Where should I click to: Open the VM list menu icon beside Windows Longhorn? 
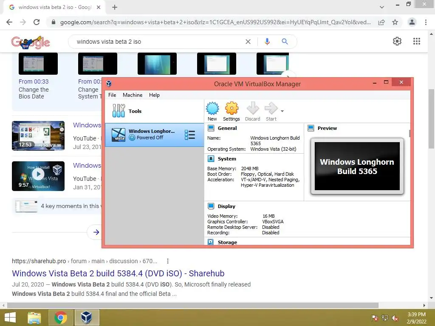(x=190, y=135)
